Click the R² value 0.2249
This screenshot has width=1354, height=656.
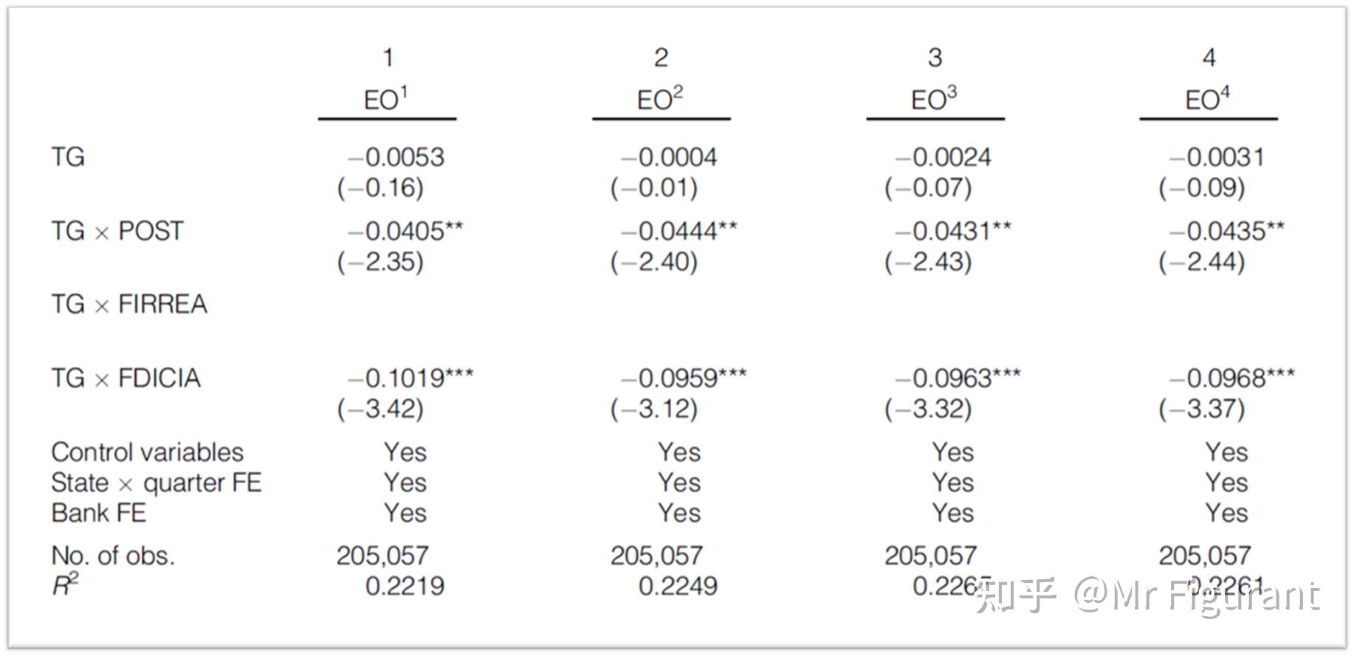678,586
